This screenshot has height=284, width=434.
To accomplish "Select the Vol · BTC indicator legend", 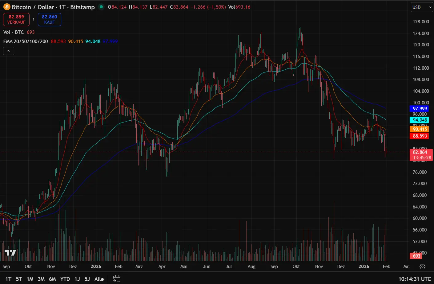I will click(x=14, y=32).
